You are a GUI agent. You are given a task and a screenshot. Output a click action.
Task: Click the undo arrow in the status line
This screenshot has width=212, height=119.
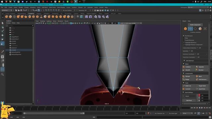[24, 10]
